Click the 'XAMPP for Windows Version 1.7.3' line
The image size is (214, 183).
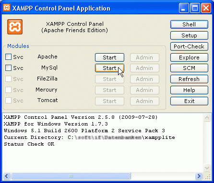pos(56,124)
